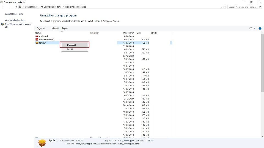Click the forward navigation arrow

point(9,7)
